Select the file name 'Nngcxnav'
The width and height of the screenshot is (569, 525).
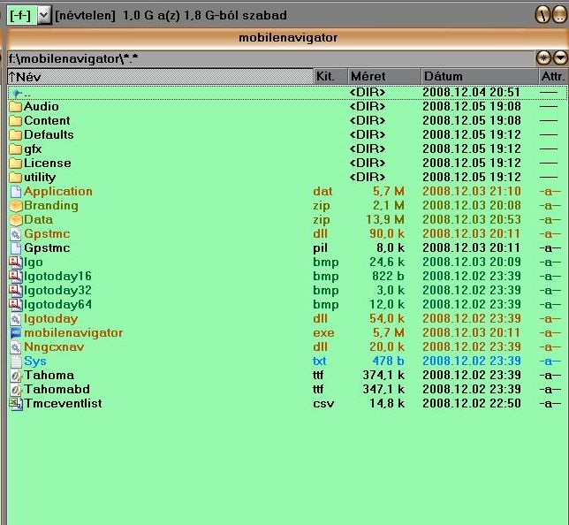click(54, 347)
